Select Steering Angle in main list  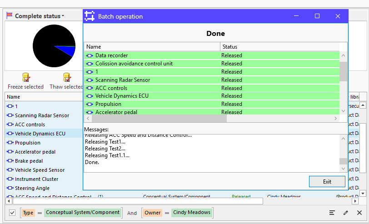[44, 188]
